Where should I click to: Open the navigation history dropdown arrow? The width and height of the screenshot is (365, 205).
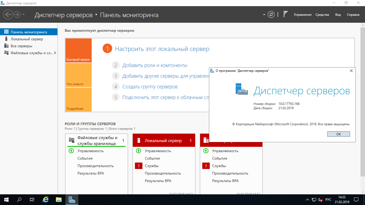click(x=24, y=14)
